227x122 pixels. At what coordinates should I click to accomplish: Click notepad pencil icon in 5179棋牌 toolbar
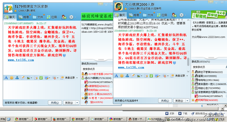click(23, 78)
